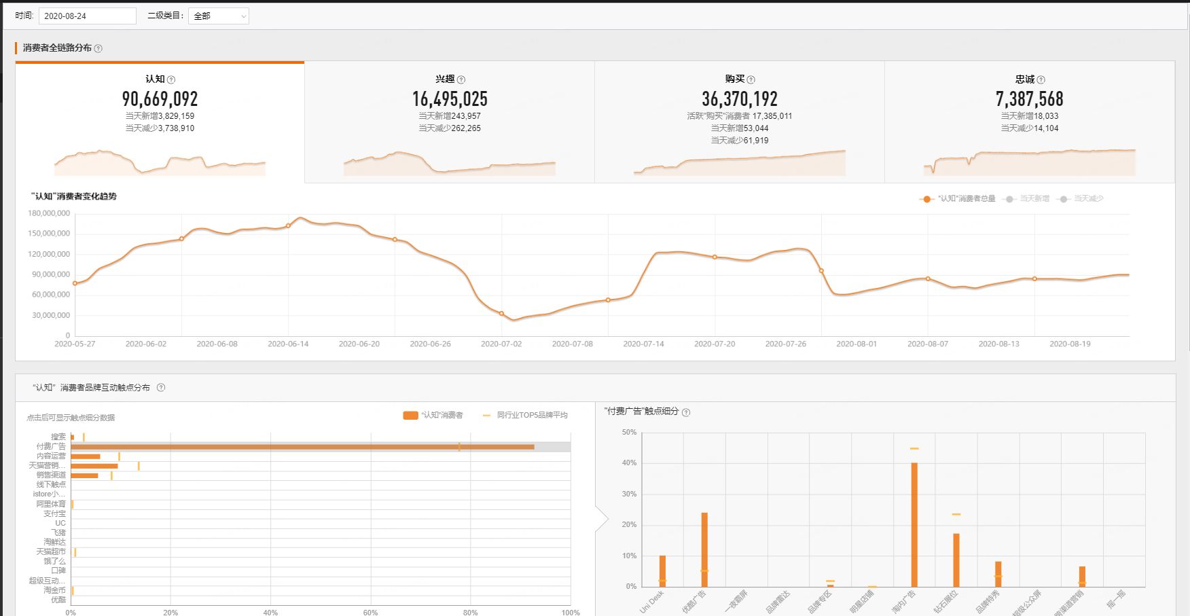The height and width of the screenshot is (616, 1190).
Task: Click the 淘内广告 bar in breakdown chart
Action: (914, 524)
